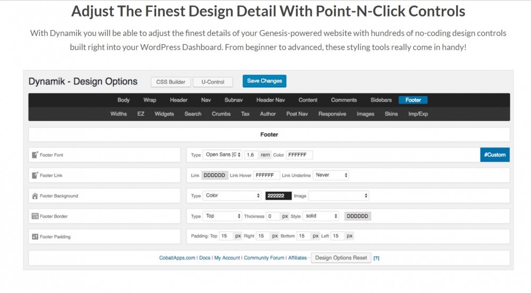Click the Link Hover FFFFFF color field
The height and width of the screenshot is (293, 531).
coord(267,175)
